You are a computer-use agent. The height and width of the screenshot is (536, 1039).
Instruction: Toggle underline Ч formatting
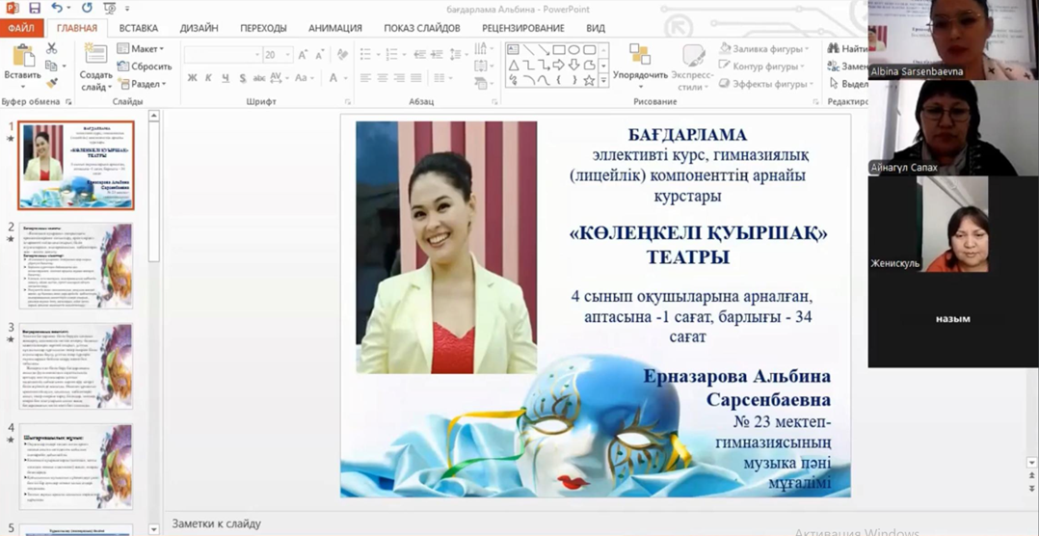tap(226, 78)
